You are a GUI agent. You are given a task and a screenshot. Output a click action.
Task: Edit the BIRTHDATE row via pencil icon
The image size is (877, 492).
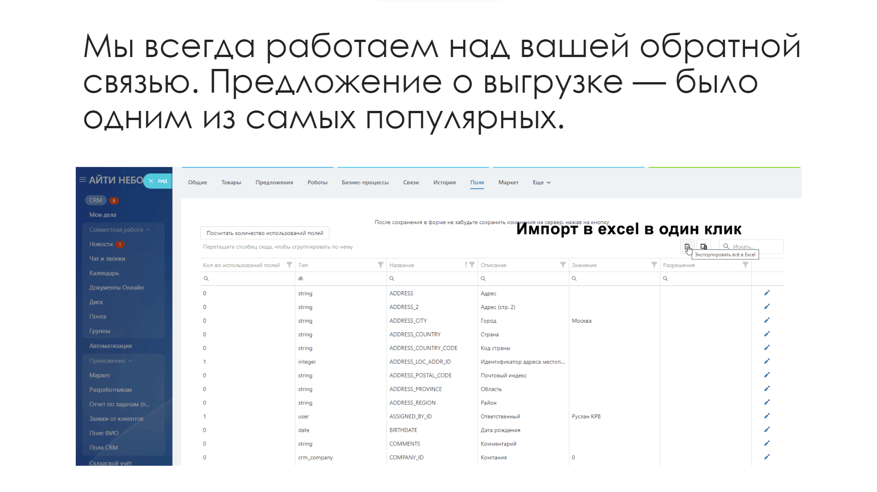[767, 430]
